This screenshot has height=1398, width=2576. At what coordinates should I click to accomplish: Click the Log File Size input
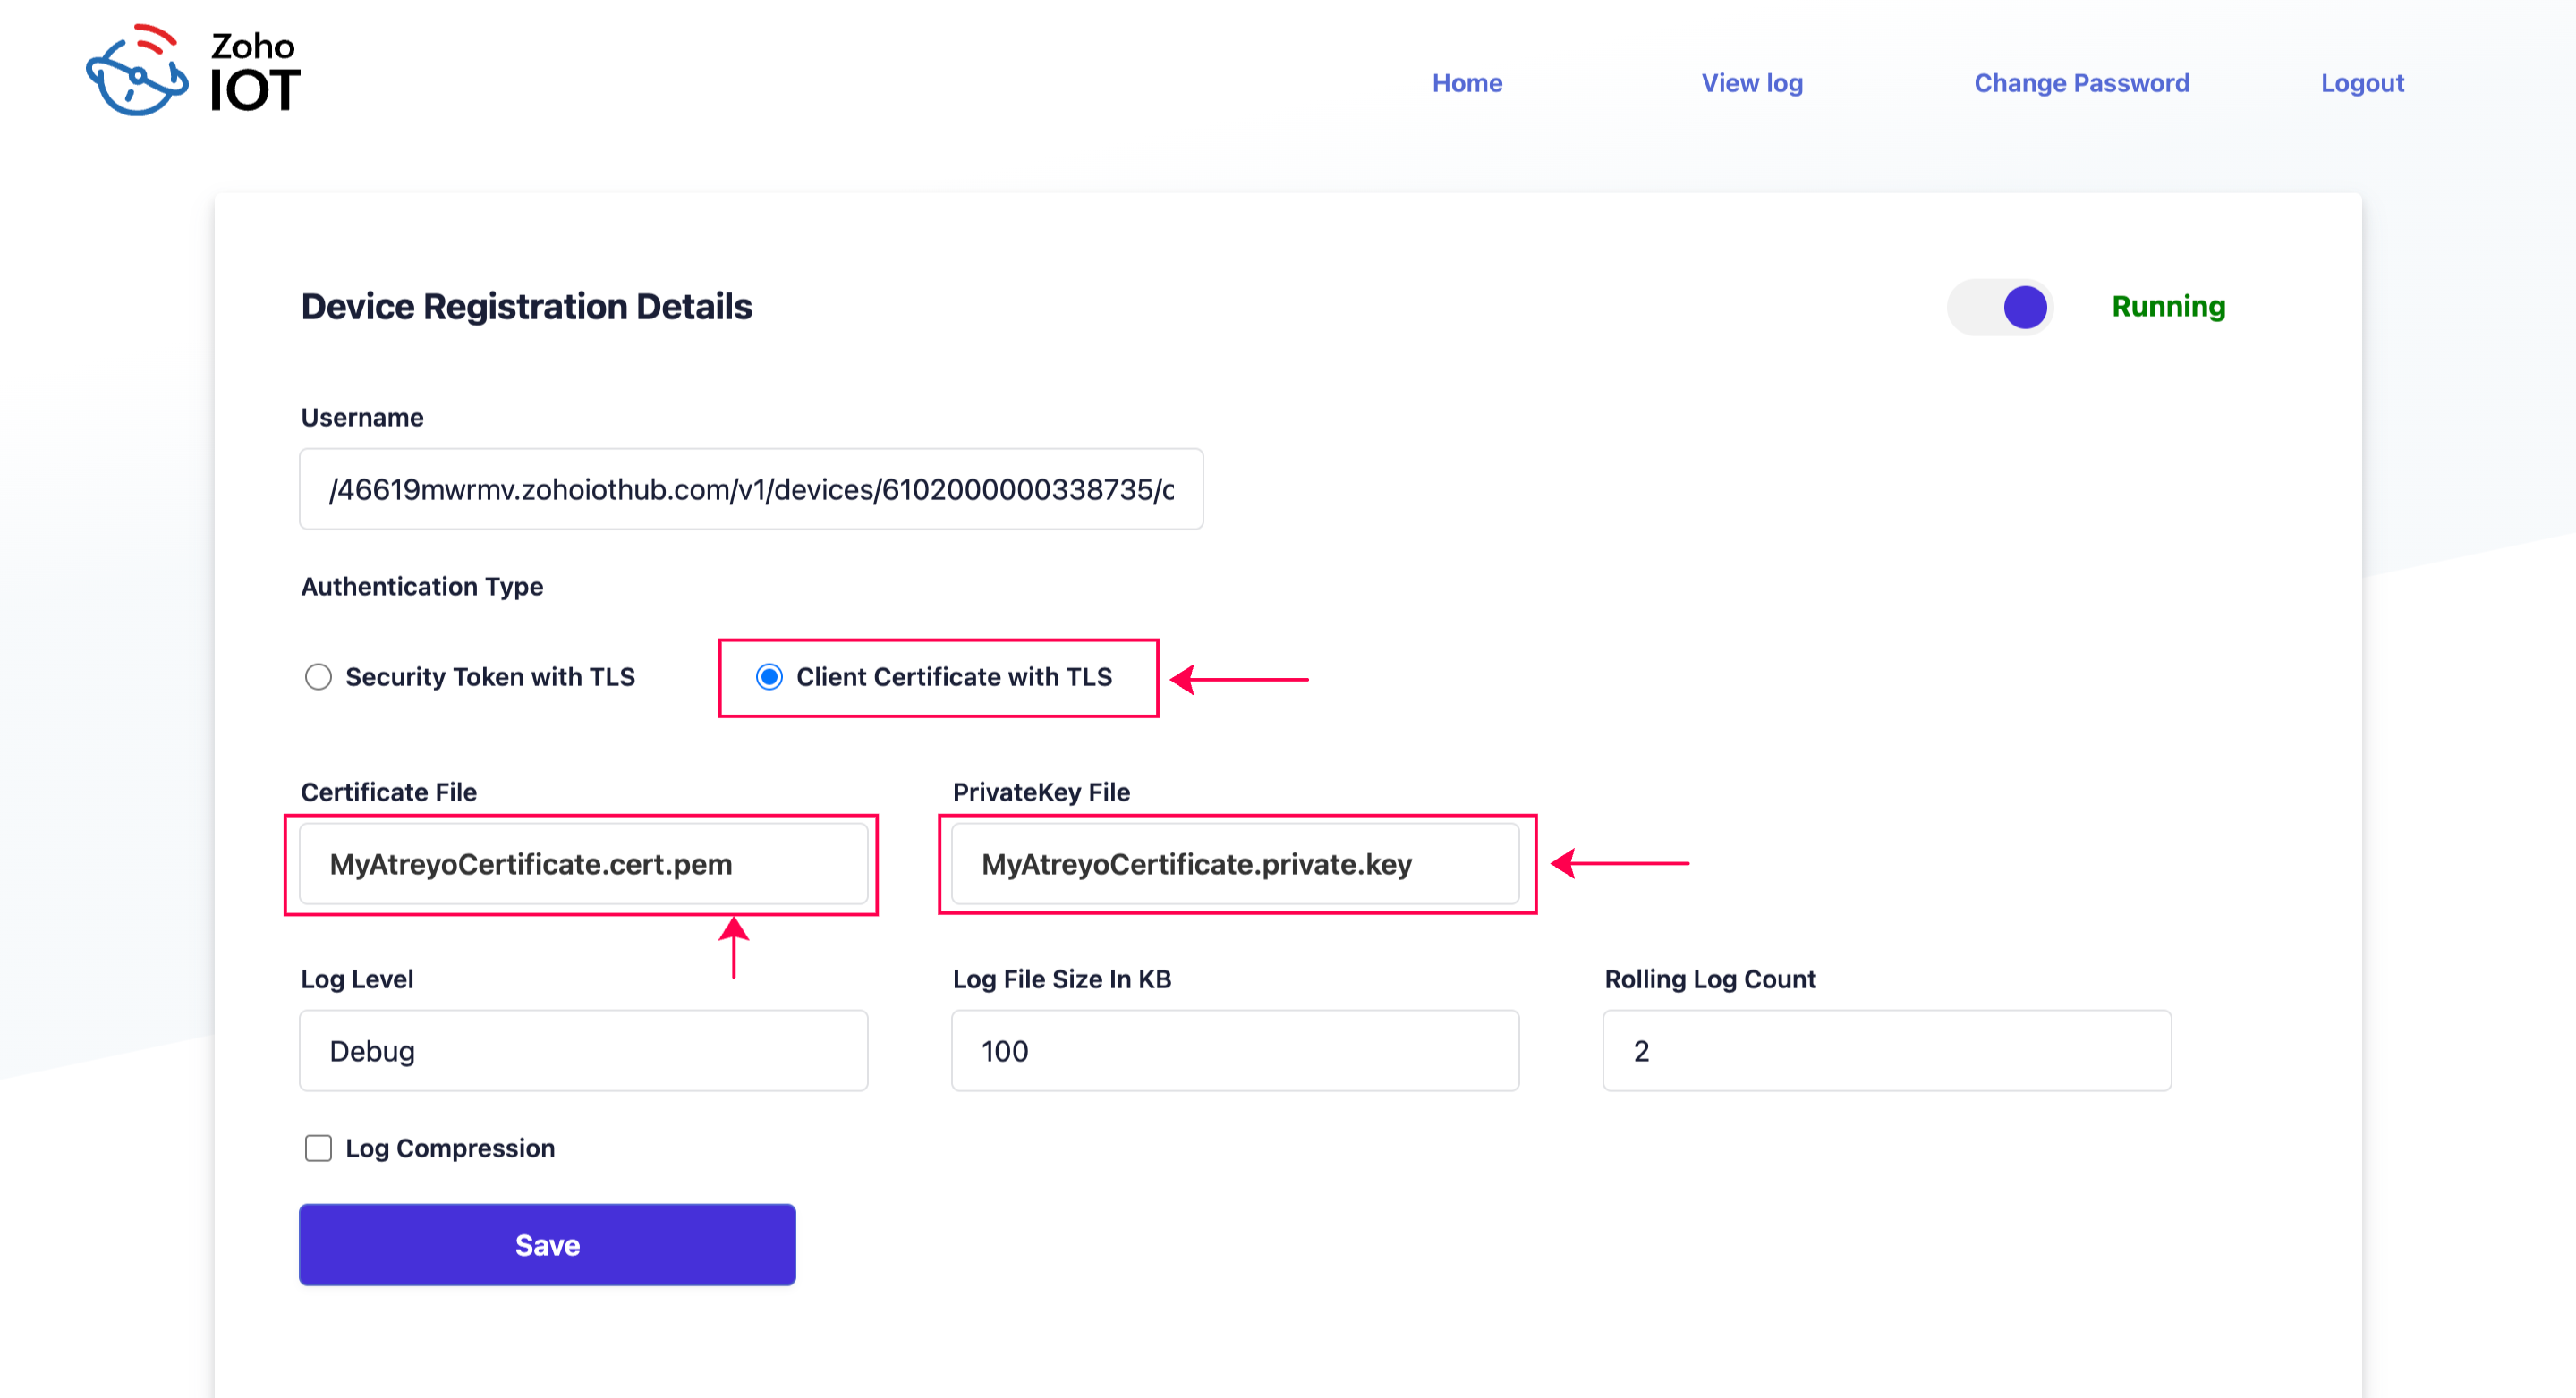coord(1235,1051)
